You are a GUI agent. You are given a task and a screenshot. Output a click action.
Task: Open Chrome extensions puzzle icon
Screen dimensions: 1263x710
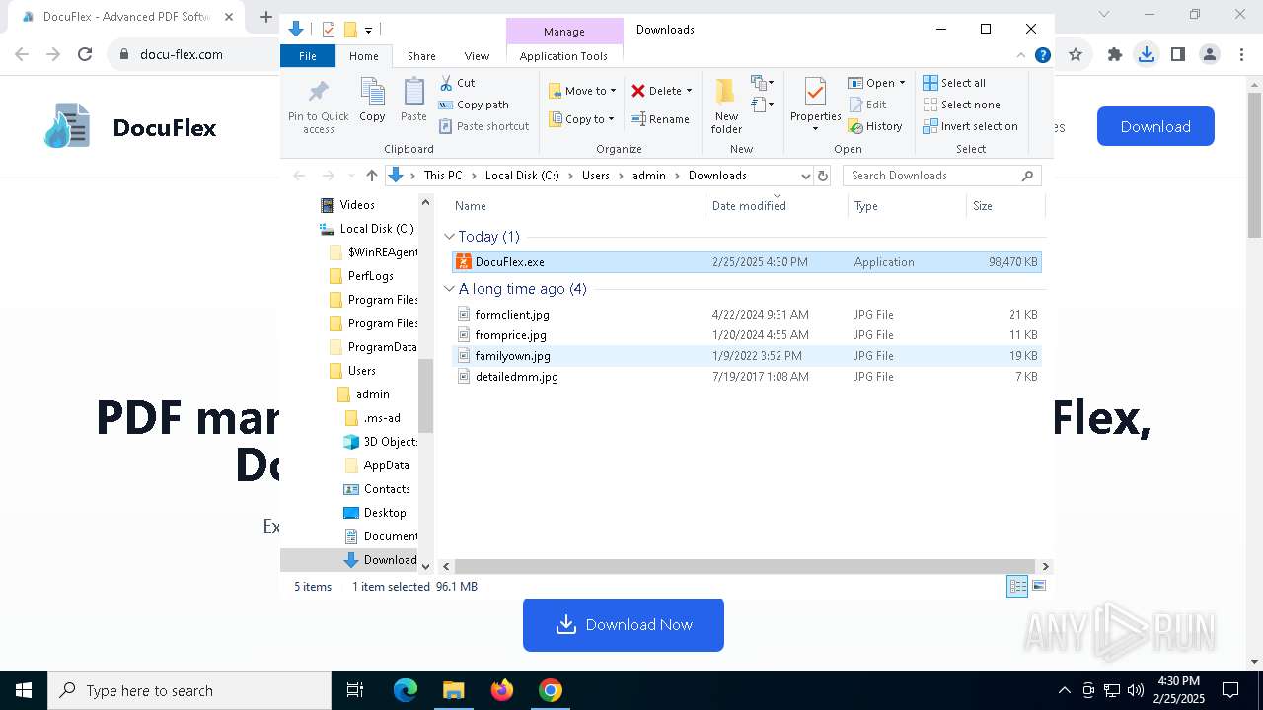click(1115, 55)
